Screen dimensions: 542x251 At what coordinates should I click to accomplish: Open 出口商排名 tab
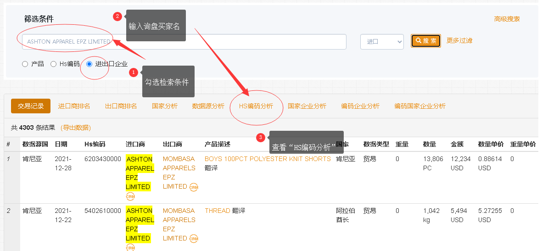pos(121,106)
